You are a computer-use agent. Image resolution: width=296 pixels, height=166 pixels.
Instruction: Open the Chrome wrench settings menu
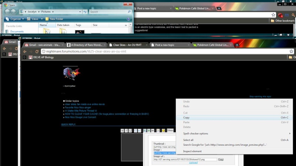(x=293, y=15)
